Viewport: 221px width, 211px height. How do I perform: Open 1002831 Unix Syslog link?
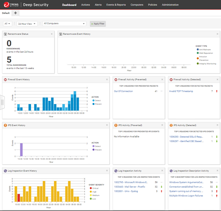(x=126, y=191)
